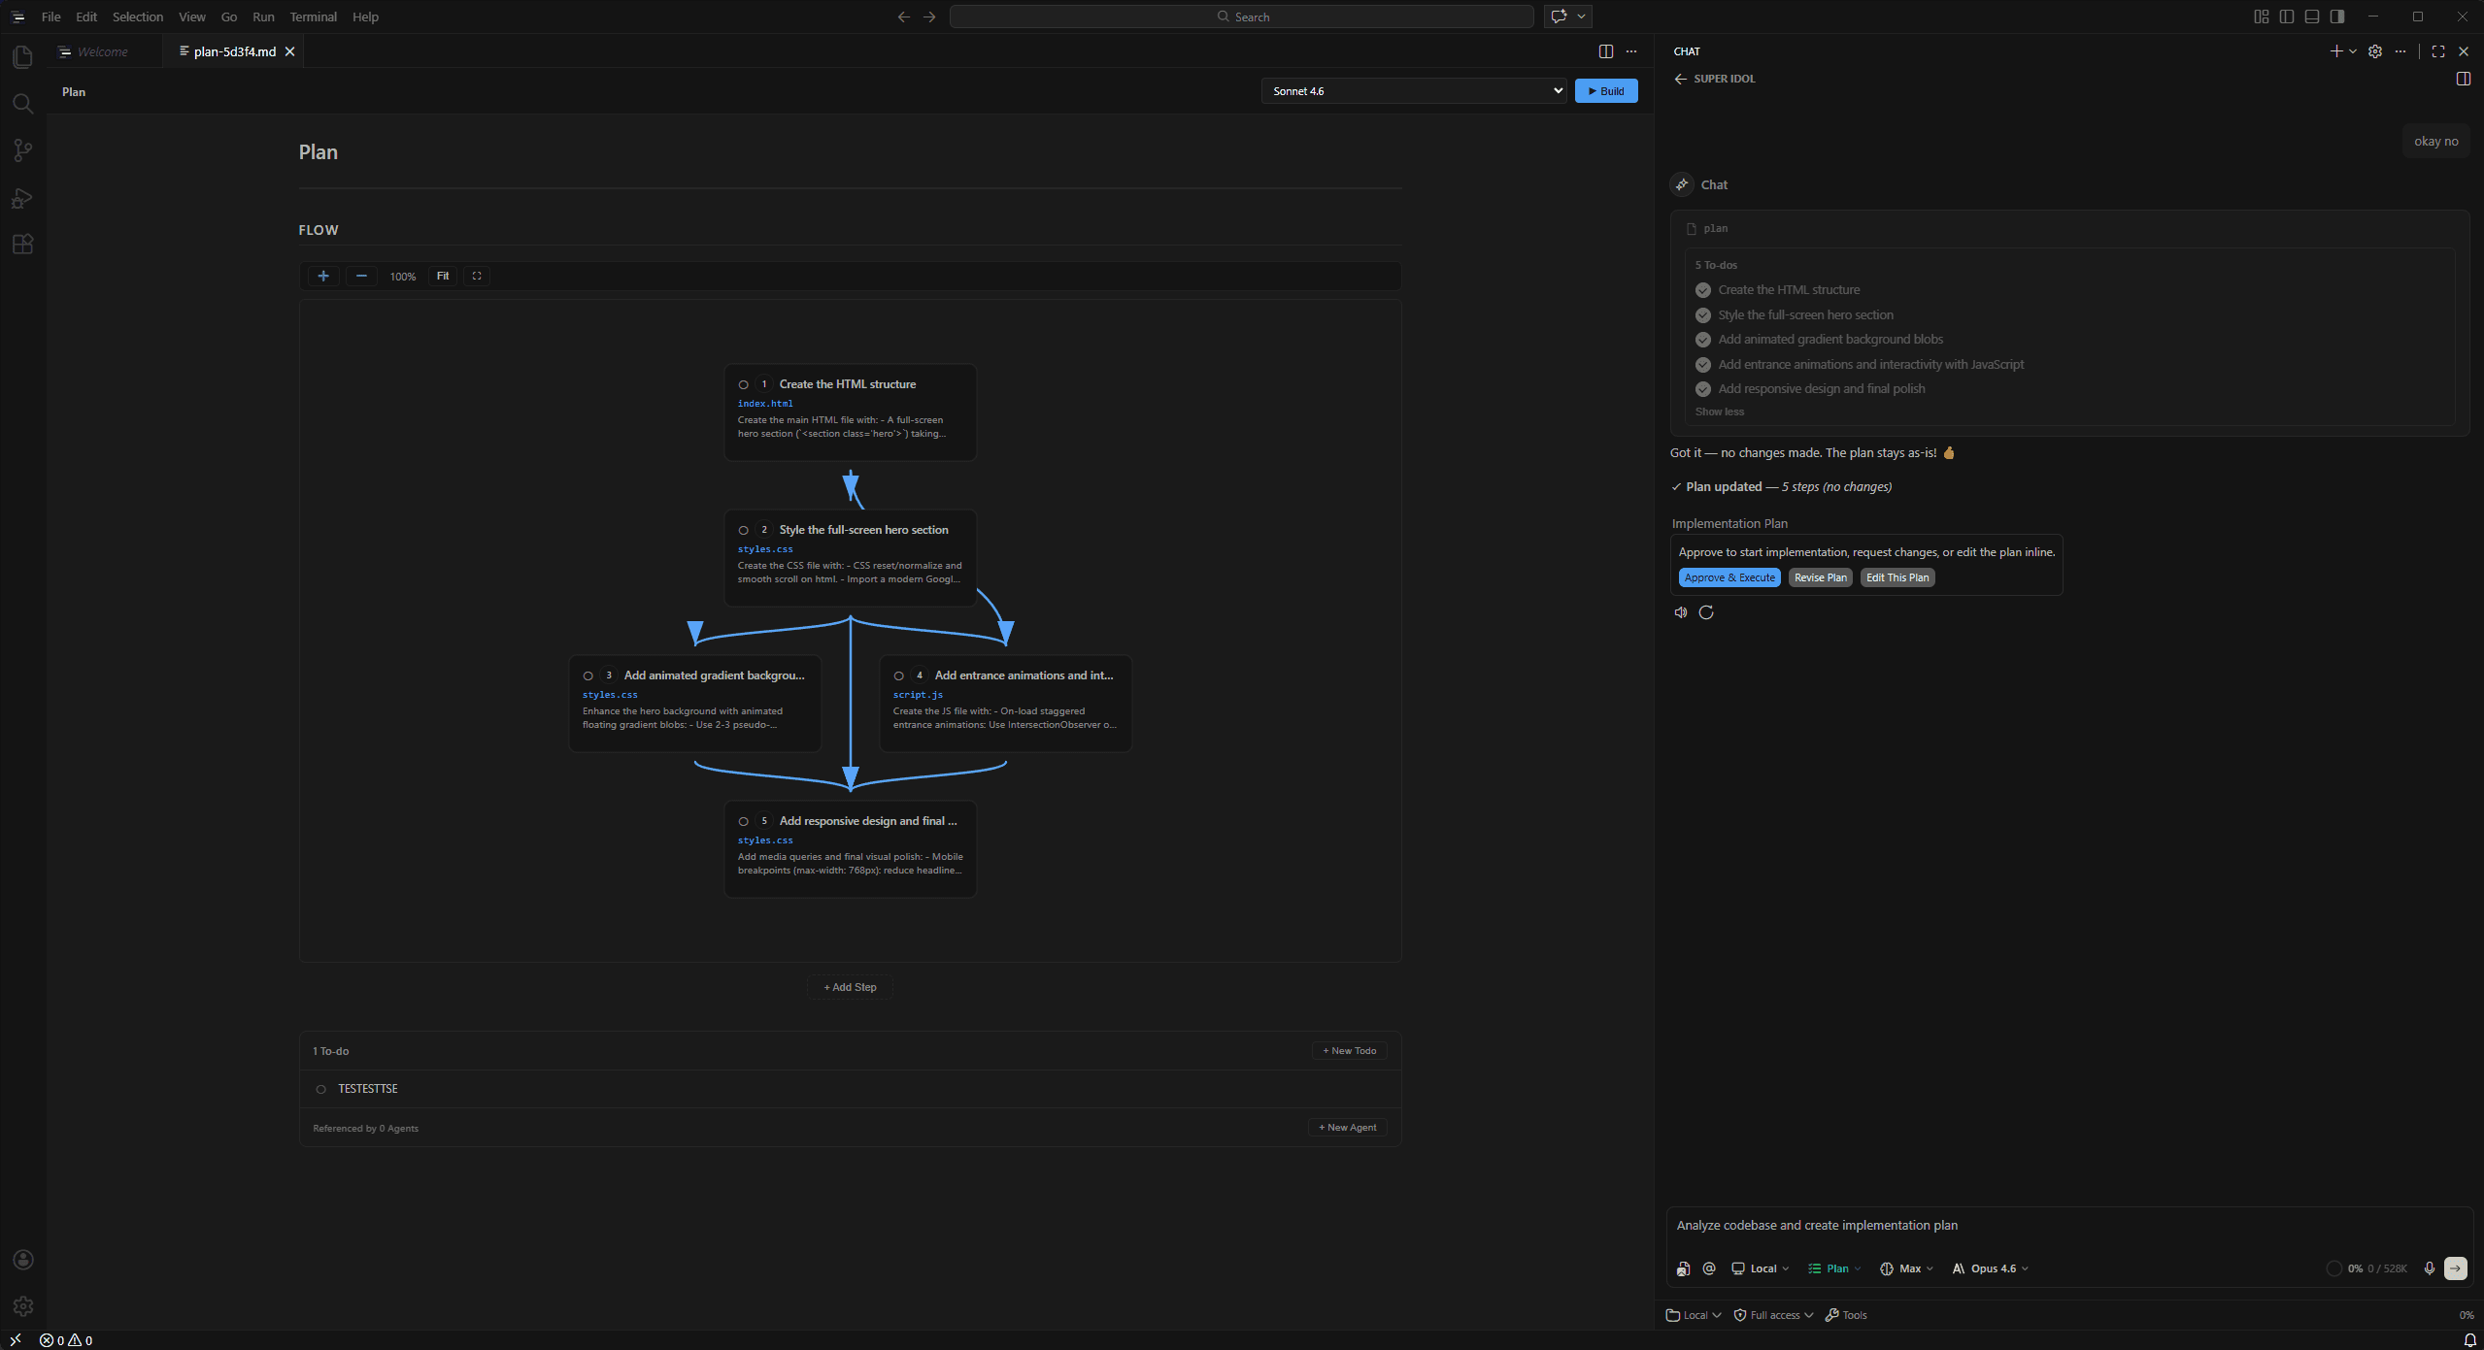Viewport: 2484px width, 1350px height.
Task: Check off the TESTESTTSE to-do item
Action: 321,1088
